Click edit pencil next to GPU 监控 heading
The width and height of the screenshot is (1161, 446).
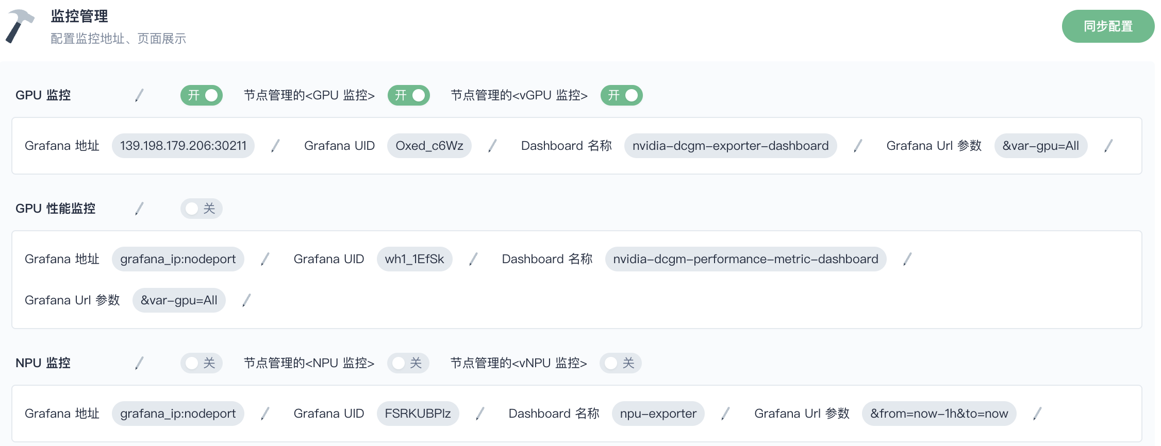tap(139, 95)
